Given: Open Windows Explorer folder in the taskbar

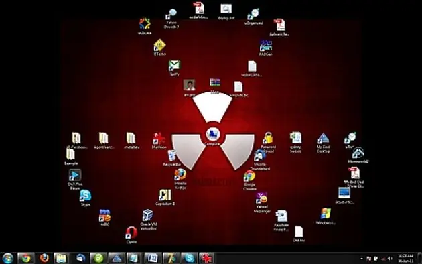Looking at the screenshot, I should (62, 259).
